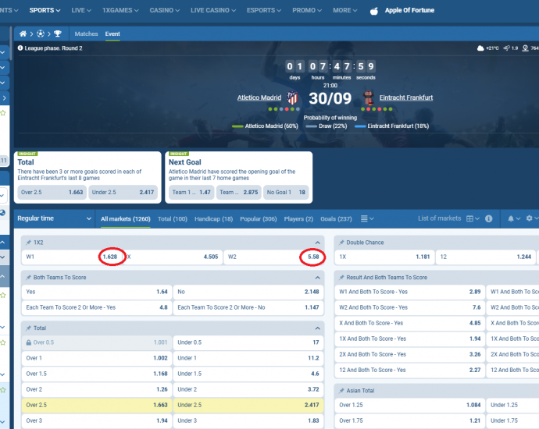
Task: Open the market layout grid selector
Action: (473, 218)
